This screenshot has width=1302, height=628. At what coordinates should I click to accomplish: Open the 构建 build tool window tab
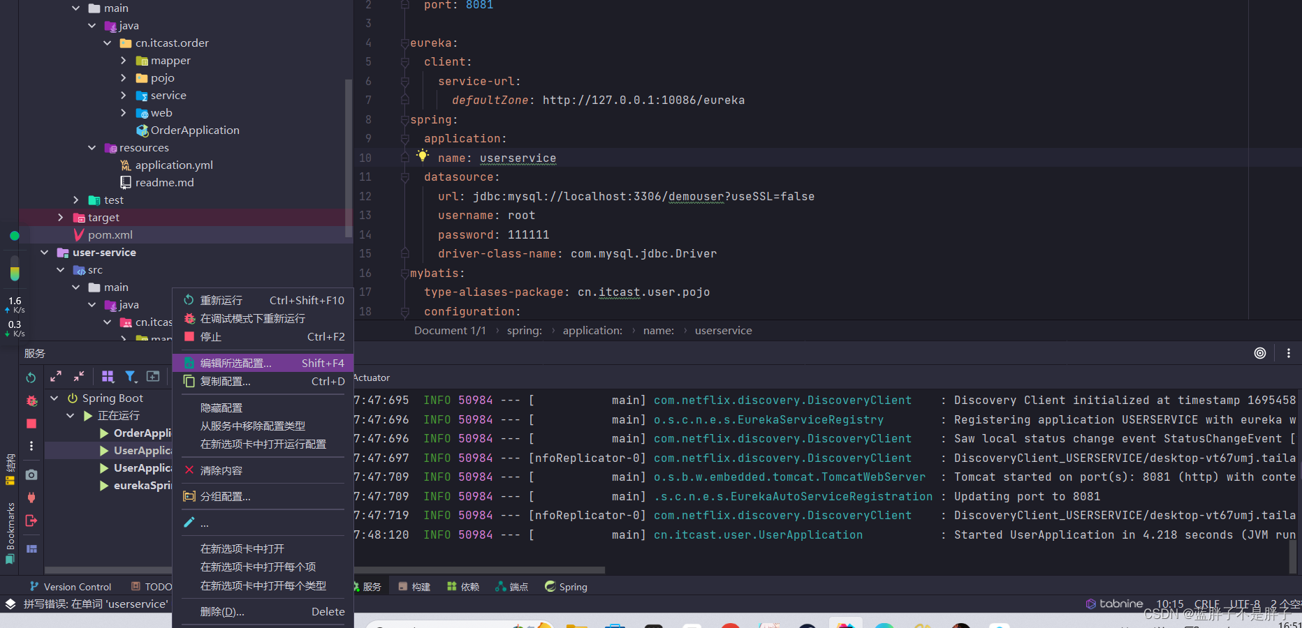coord(414,587)
